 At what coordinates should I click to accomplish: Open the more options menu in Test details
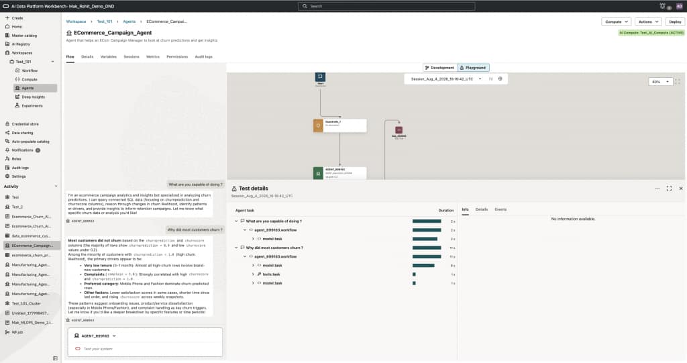pos(657,189)
